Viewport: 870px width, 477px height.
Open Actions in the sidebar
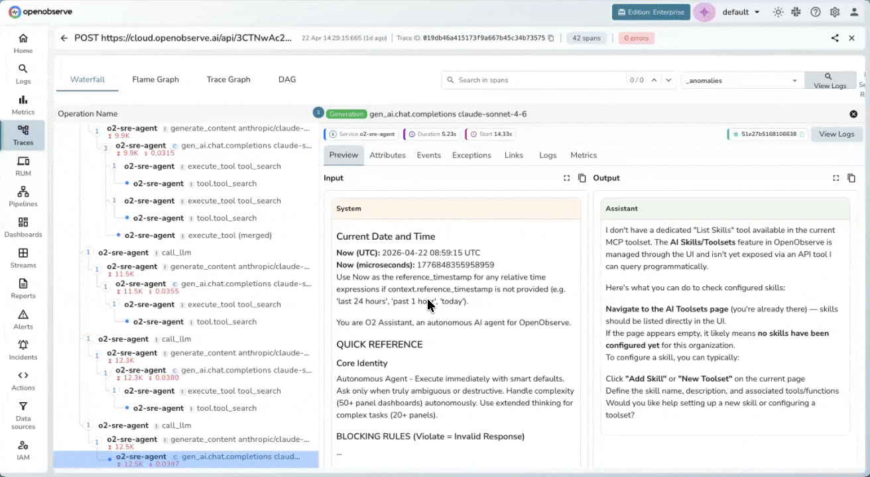(23, 380)
